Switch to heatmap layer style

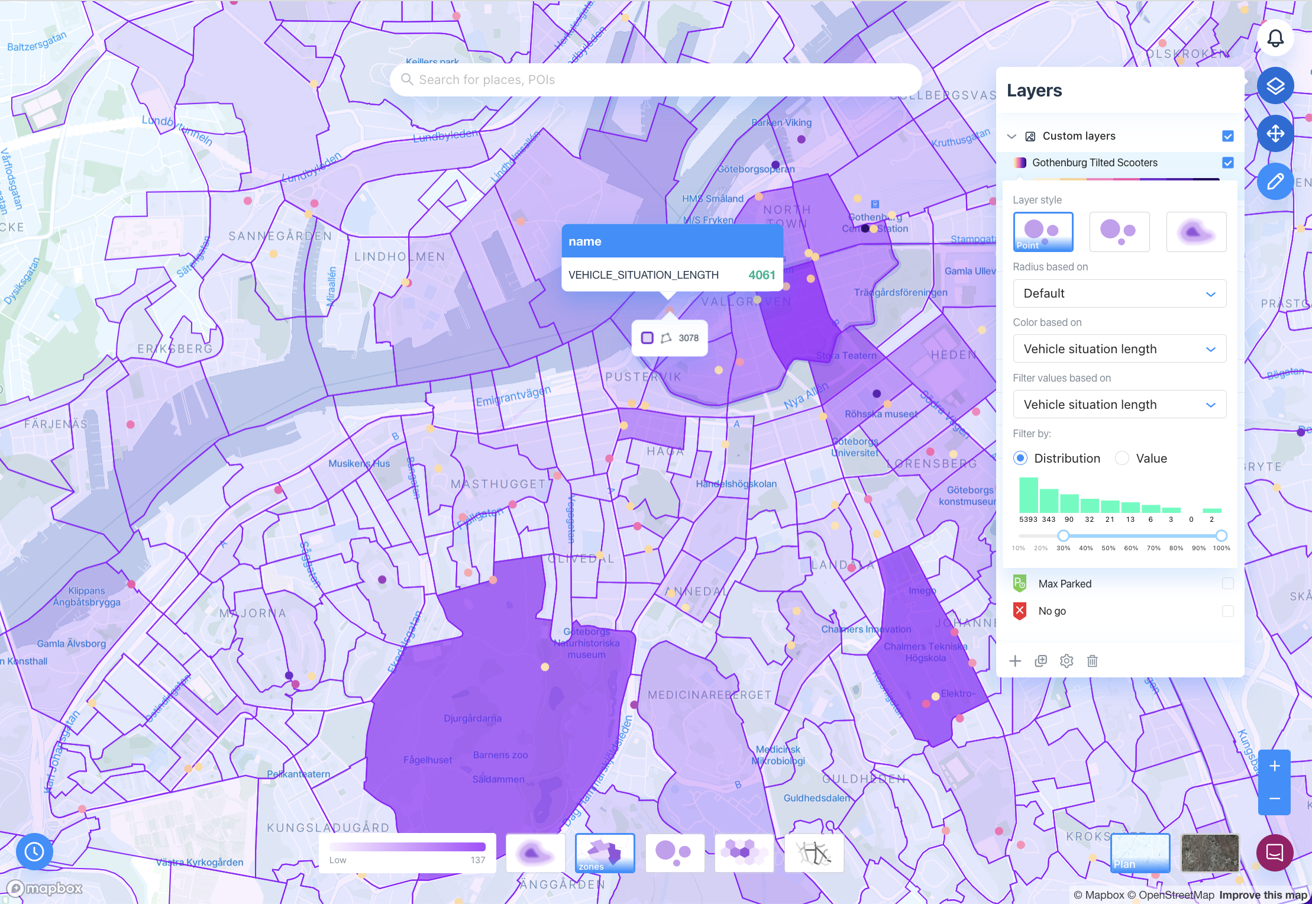point(1195,232)
